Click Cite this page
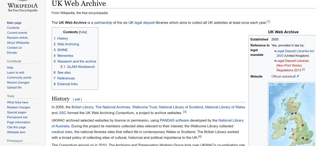The width and height of the screenshot is (316, 146). coord(16,128)
